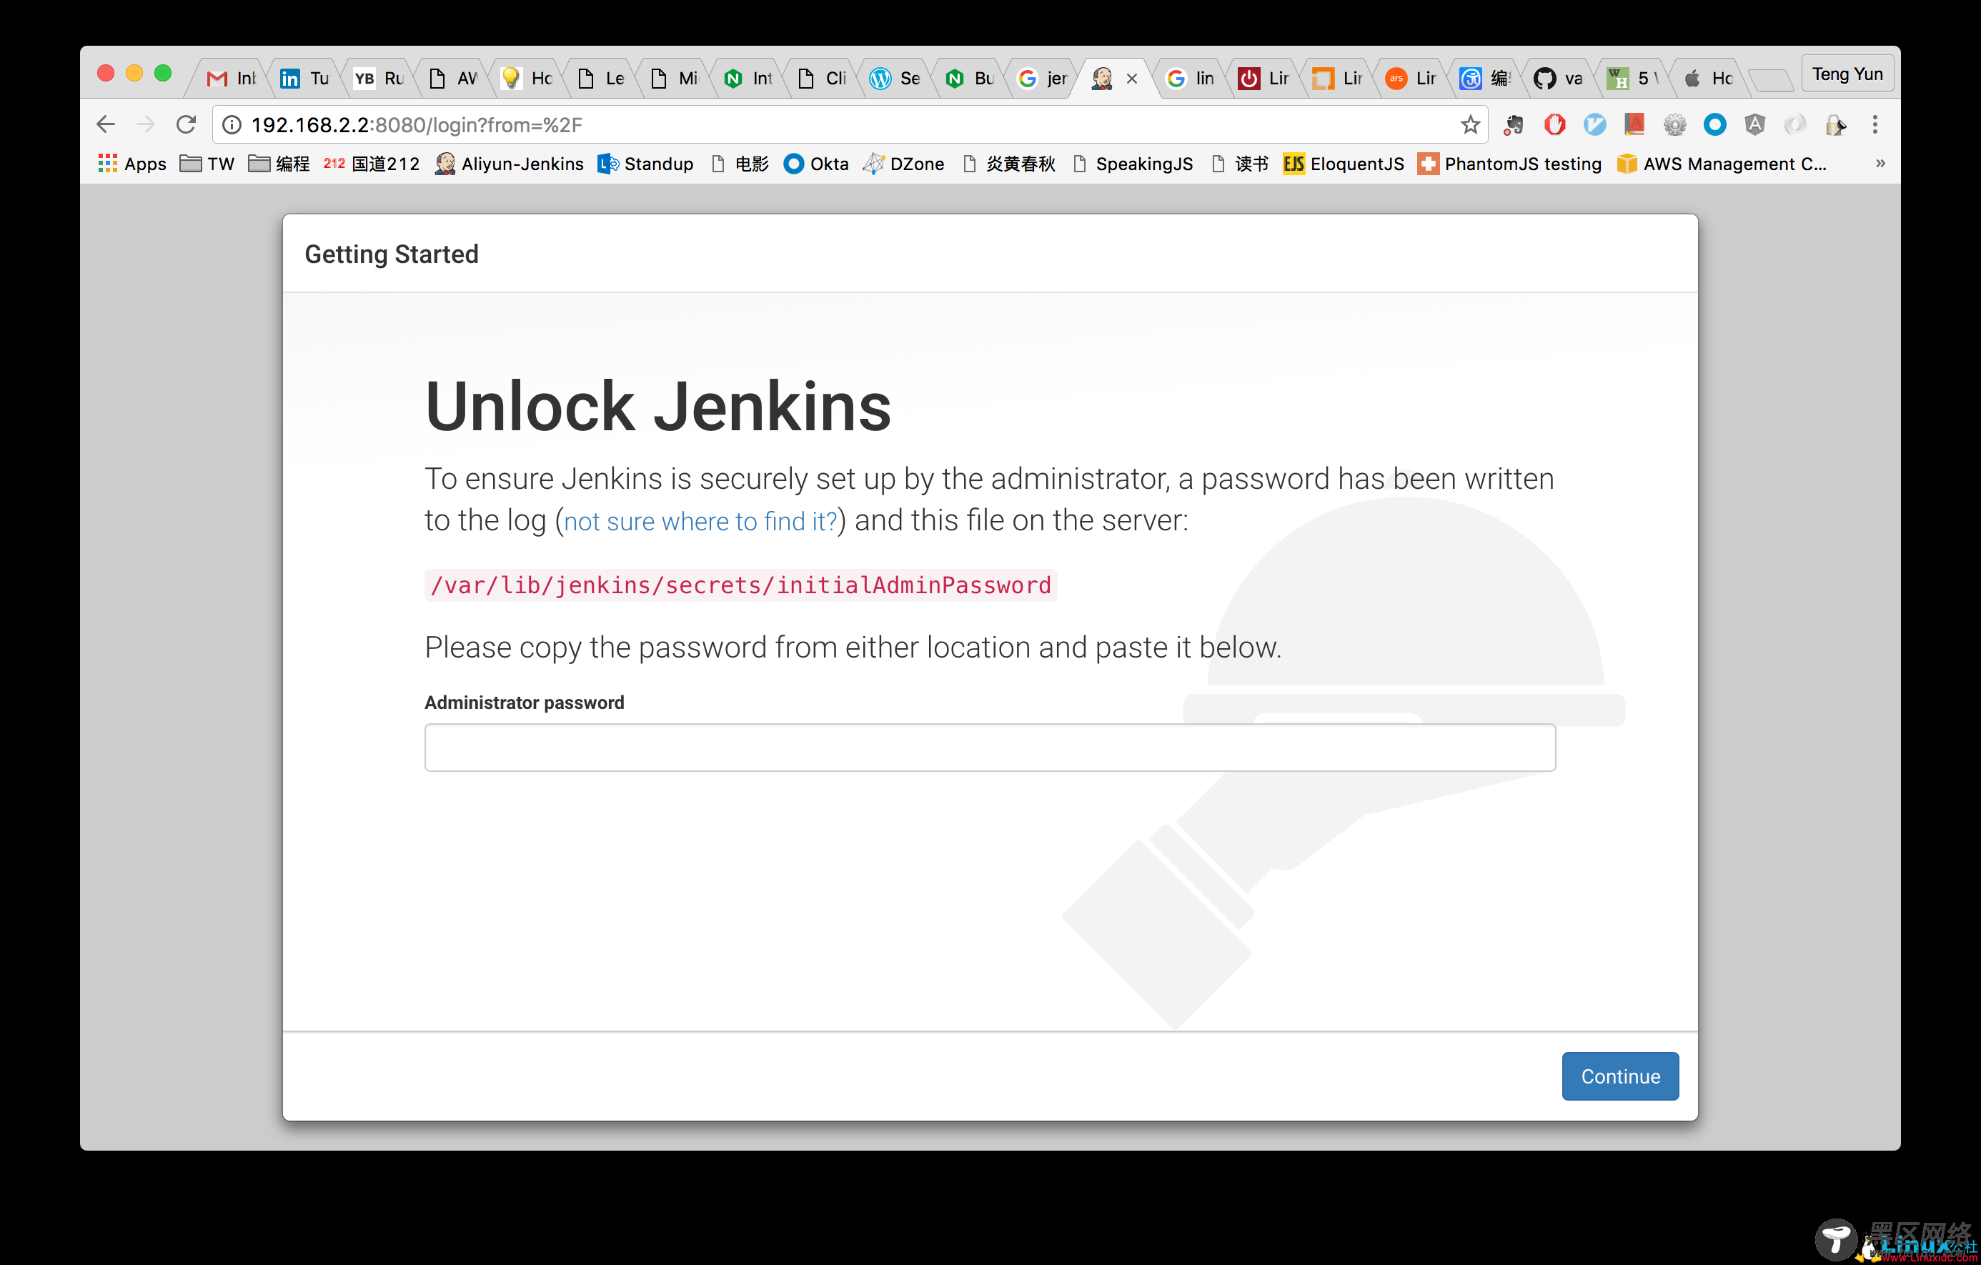This screenshot has height=1265, width=1981.
Task: Bookmark this page with the star icon
Action: coord(1470,124)
